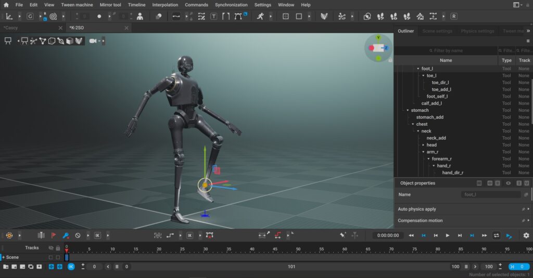Click the red flag icon in timeline toolbar
533x278 pixels.
(x=54, y=235)
